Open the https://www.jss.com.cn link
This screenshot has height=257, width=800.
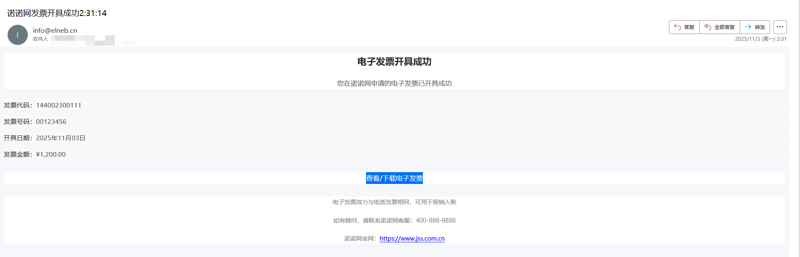click(412, 239)
